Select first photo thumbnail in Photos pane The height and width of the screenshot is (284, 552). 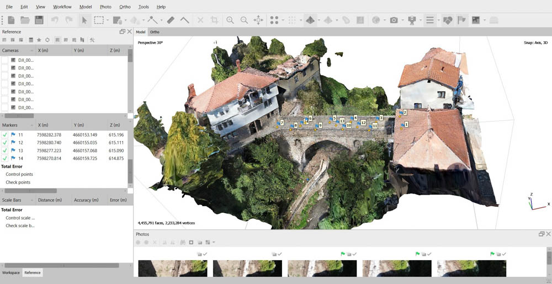pyautogui.click(x=173, y=268)
